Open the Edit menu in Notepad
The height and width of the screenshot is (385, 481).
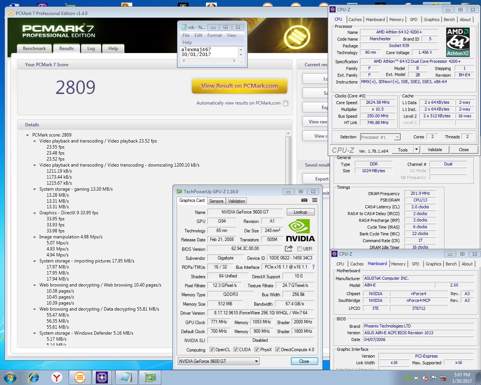(x=198, y=35)
